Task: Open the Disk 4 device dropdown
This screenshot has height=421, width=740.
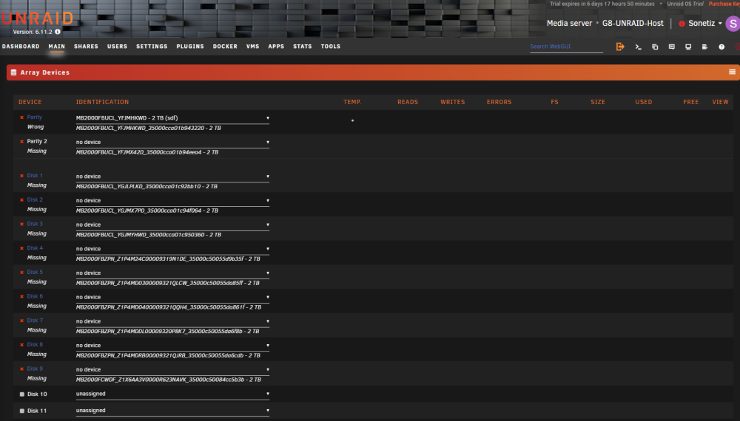Action: coord(172,249)
